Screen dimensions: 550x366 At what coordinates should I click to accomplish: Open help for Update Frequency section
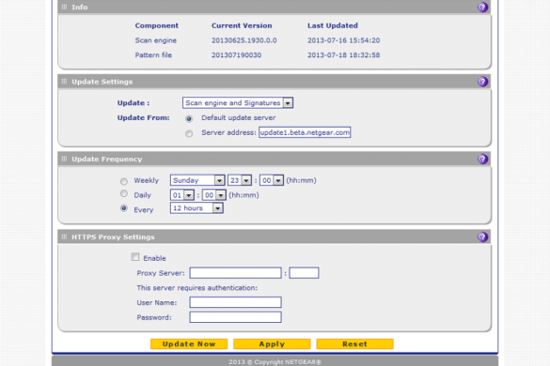coord(482,159)
